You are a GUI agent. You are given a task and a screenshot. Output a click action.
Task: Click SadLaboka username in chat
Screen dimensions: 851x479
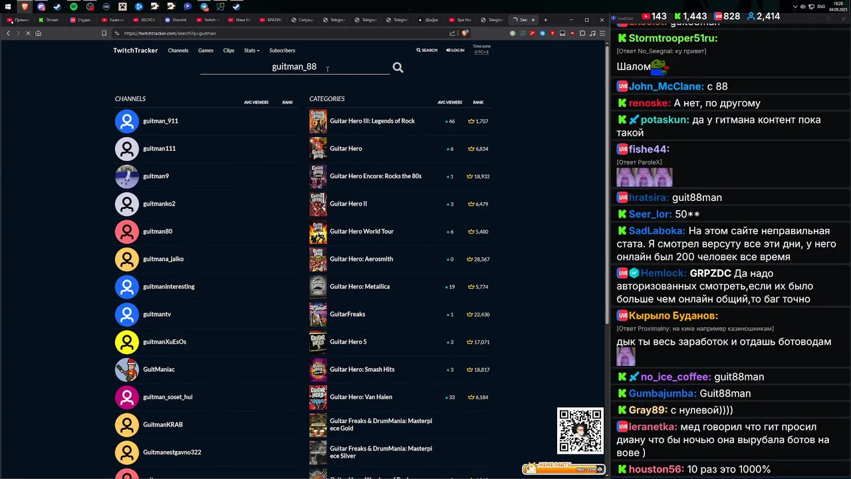point(657,231)
